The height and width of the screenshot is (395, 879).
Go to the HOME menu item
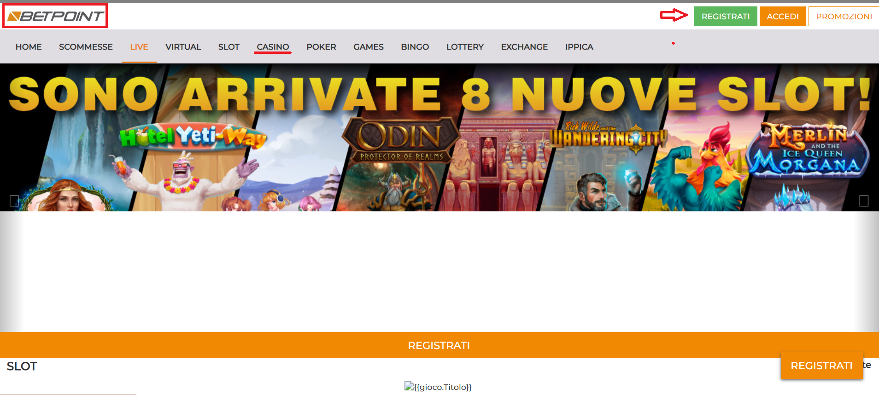click(29, 47)
